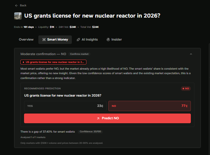This screenshot has height=155, width=210.
Task: Click the red US grants license market tag
Action: pyautogui.click(x=54, y=62)
